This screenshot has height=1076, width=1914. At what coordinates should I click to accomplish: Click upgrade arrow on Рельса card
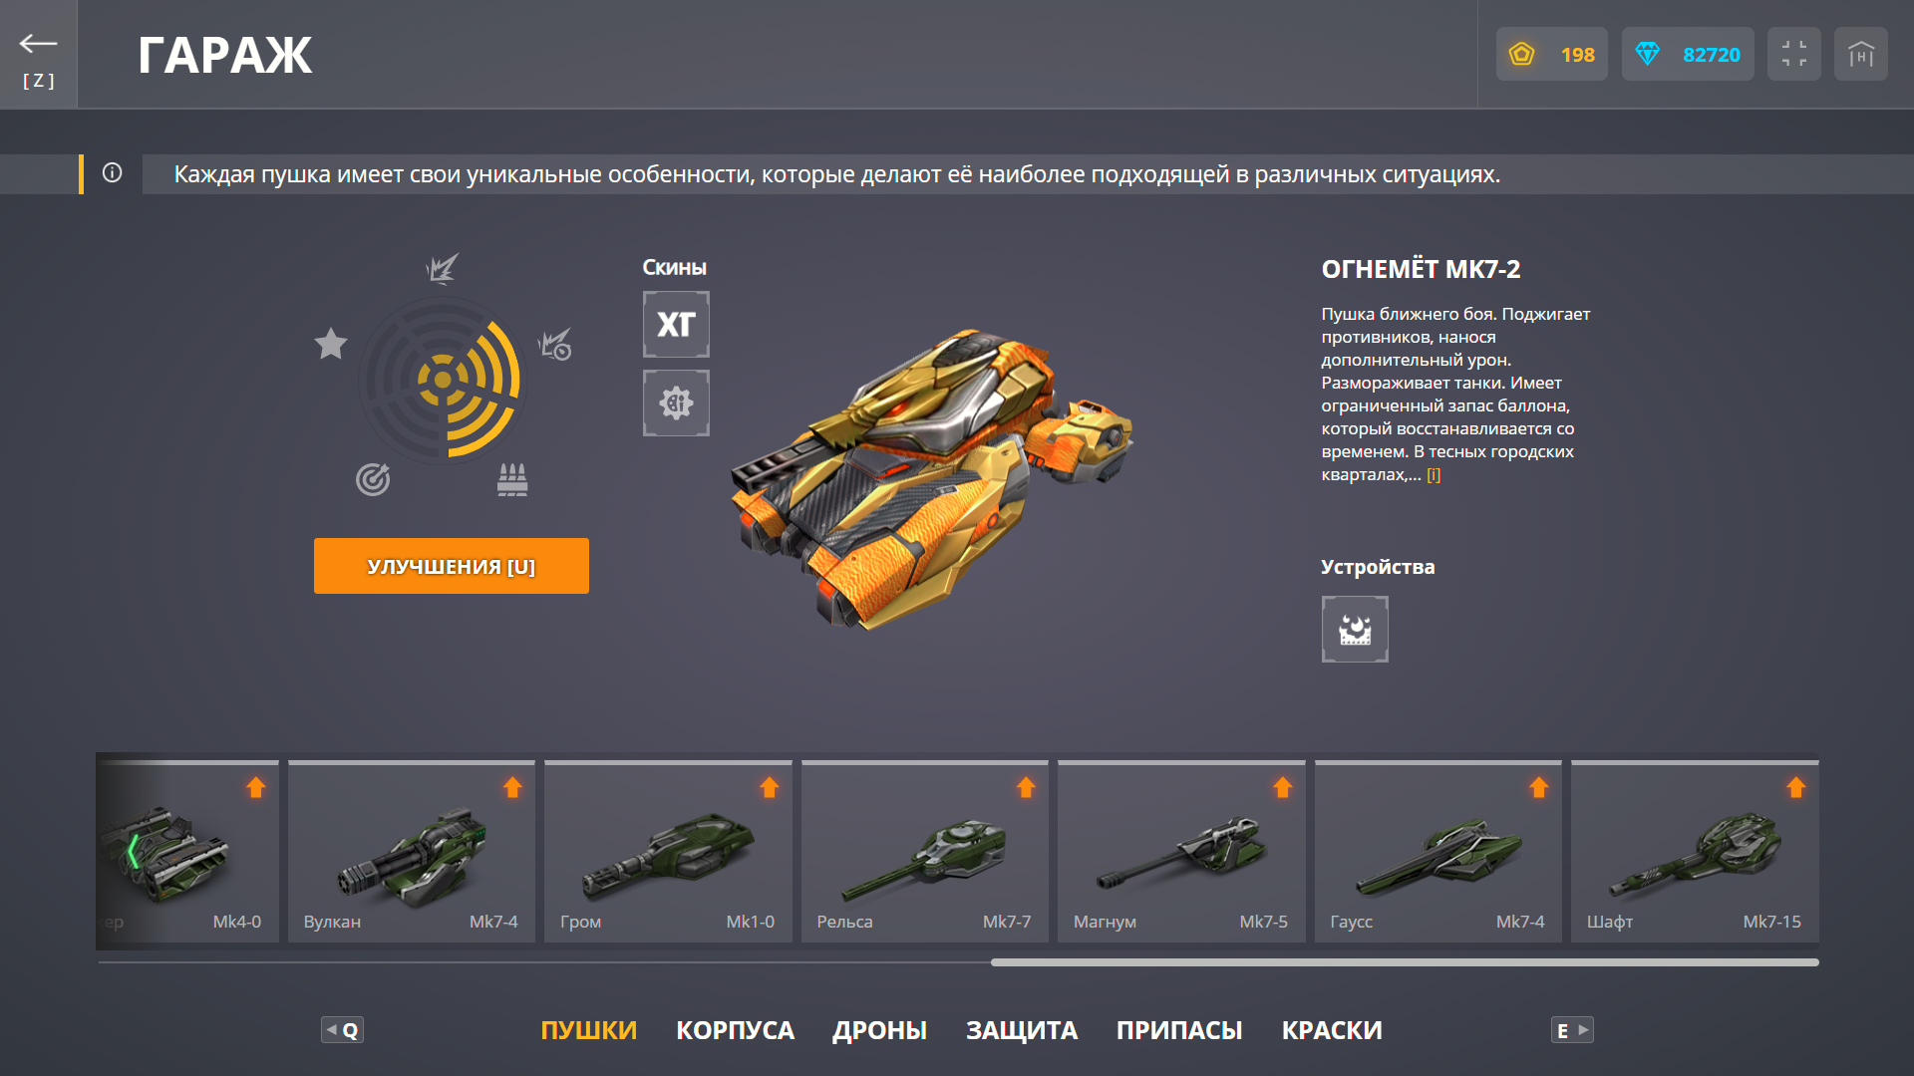(1026, 787)
